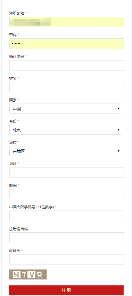Image resolution: width=132 pixels, height=296 pixels.
Task: Click the 验证码 field label
Action: [15, 250]
